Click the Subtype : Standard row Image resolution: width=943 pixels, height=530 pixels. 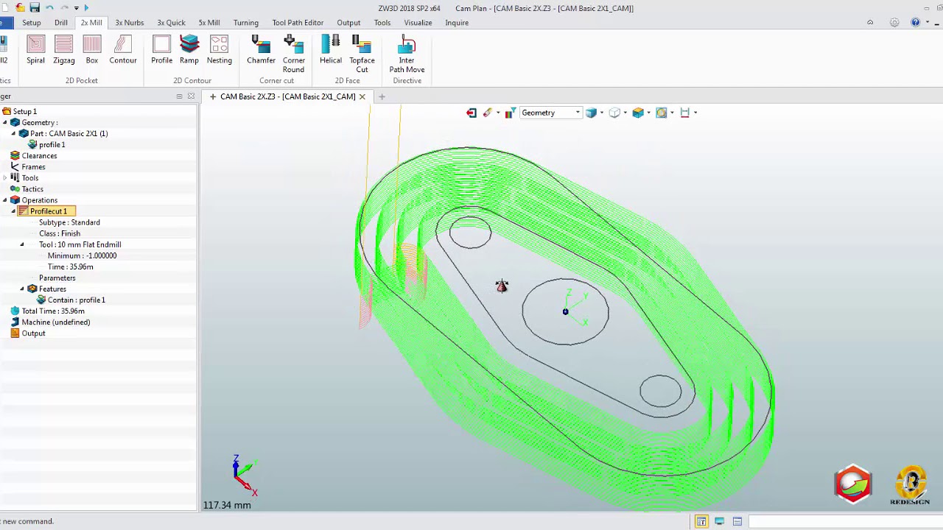(69, 222)
